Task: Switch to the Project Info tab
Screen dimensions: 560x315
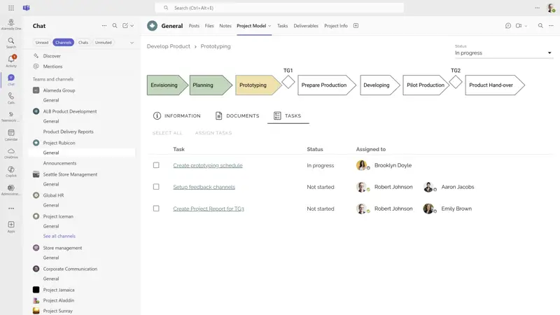Action: pyautogui.click(x=336, y=26)
